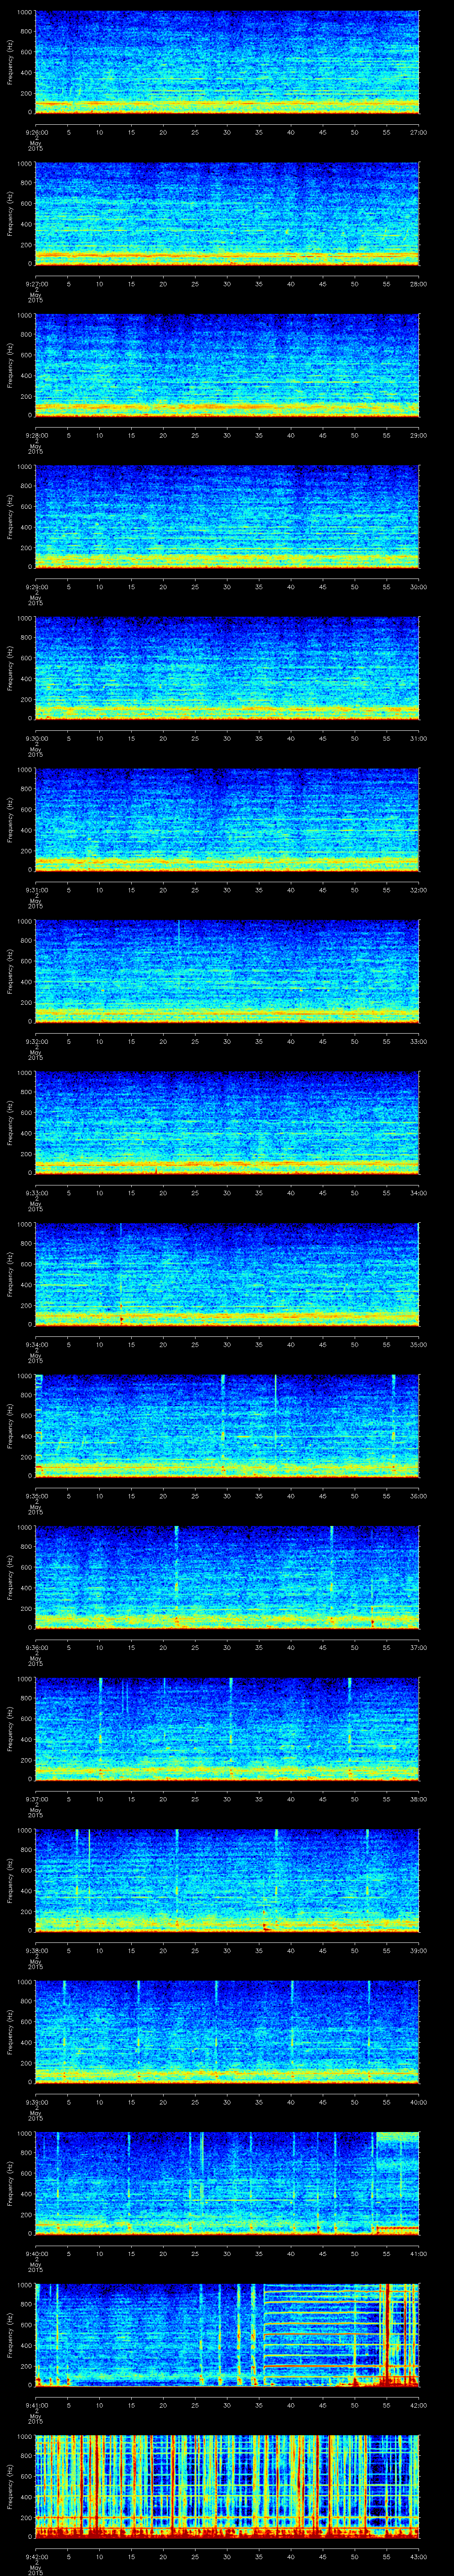This screenshot has height=2576, width=454.
Task: Click the 30-second tick under the 9:41:00 spectrogram
Action: (227, 2405)
